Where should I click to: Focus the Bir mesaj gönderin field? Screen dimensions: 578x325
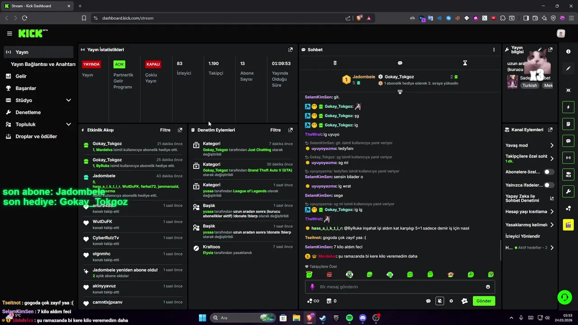tap(400, 287)
